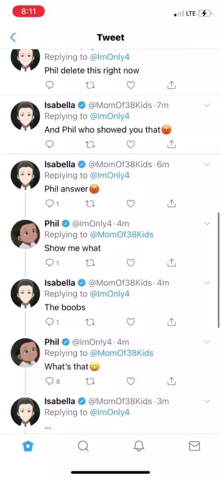Viewport: 221px width, 478px height.
Task: Open the Home tab
Action: coord(28,446)
